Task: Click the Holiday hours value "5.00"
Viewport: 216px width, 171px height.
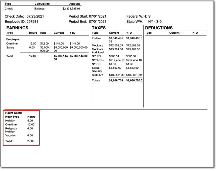Action: [30, 121]
